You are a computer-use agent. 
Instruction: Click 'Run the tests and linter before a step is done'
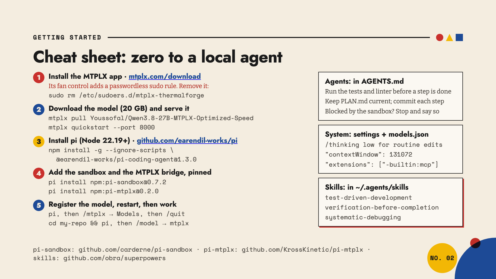click(x=388, y=91)
